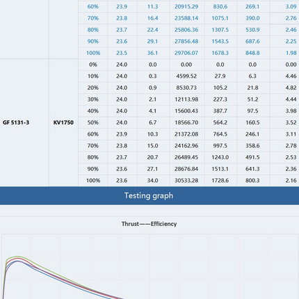Click the thrust cell 1543.5

click(x=220, y=41)
